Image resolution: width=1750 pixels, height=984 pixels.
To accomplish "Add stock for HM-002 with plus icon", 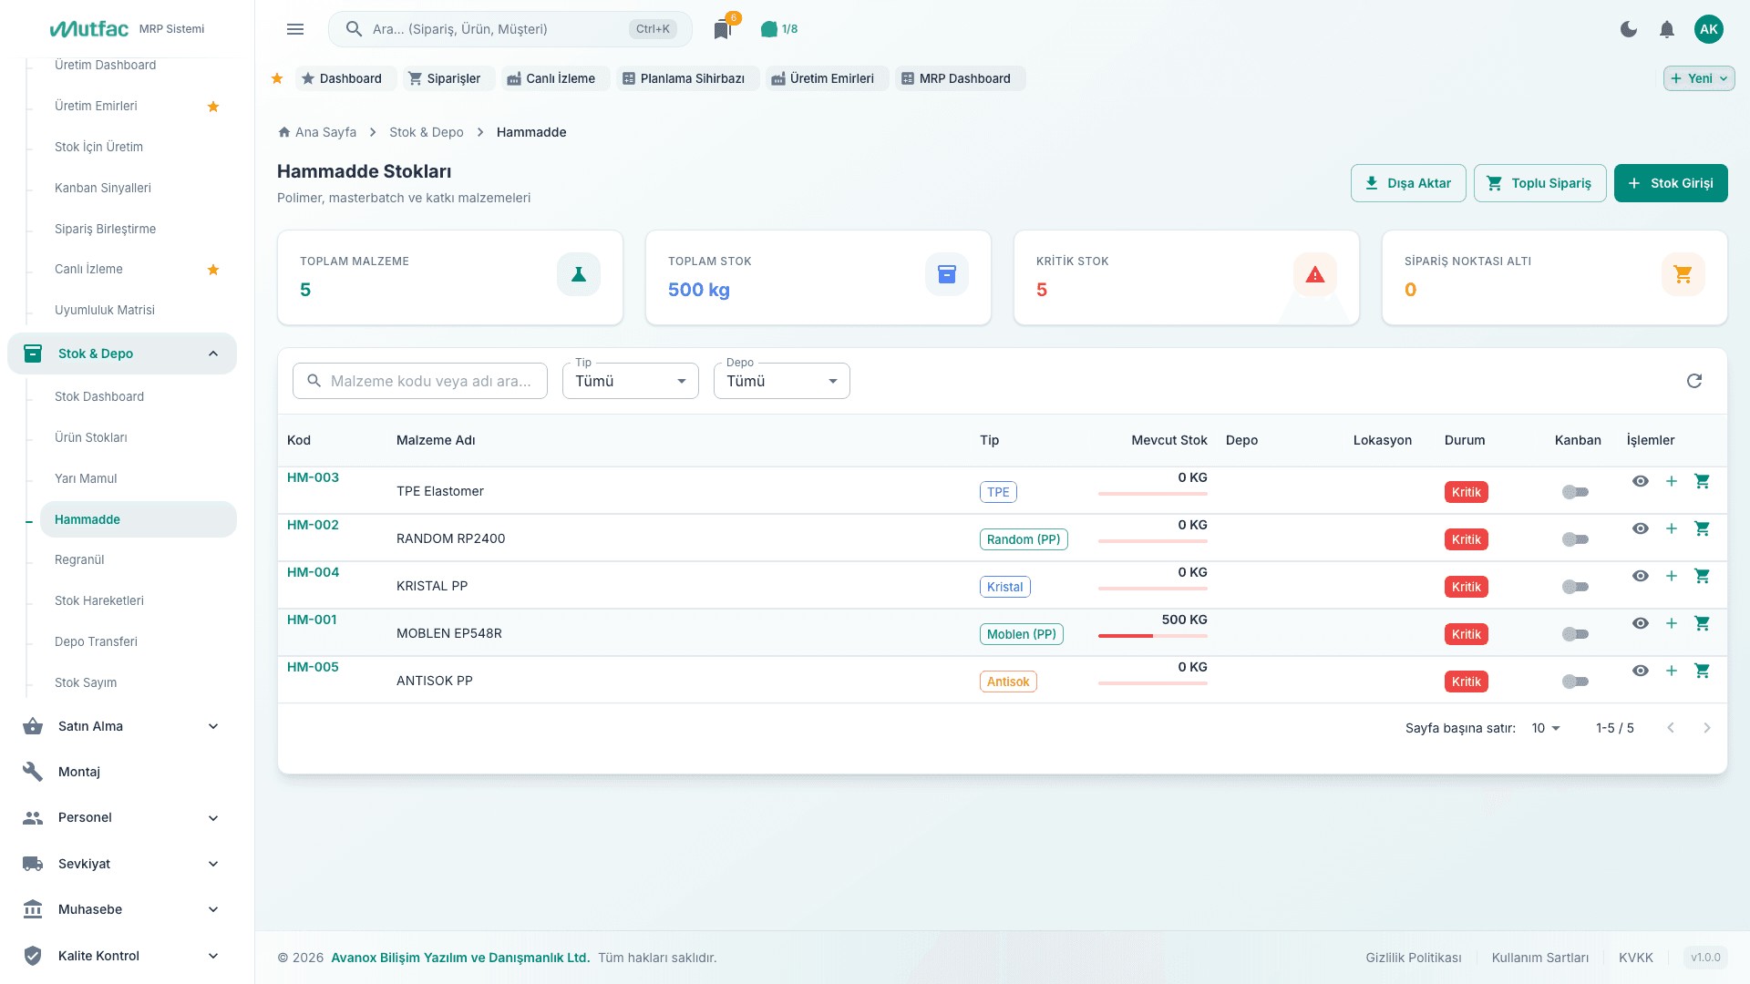I will 1672,528.
